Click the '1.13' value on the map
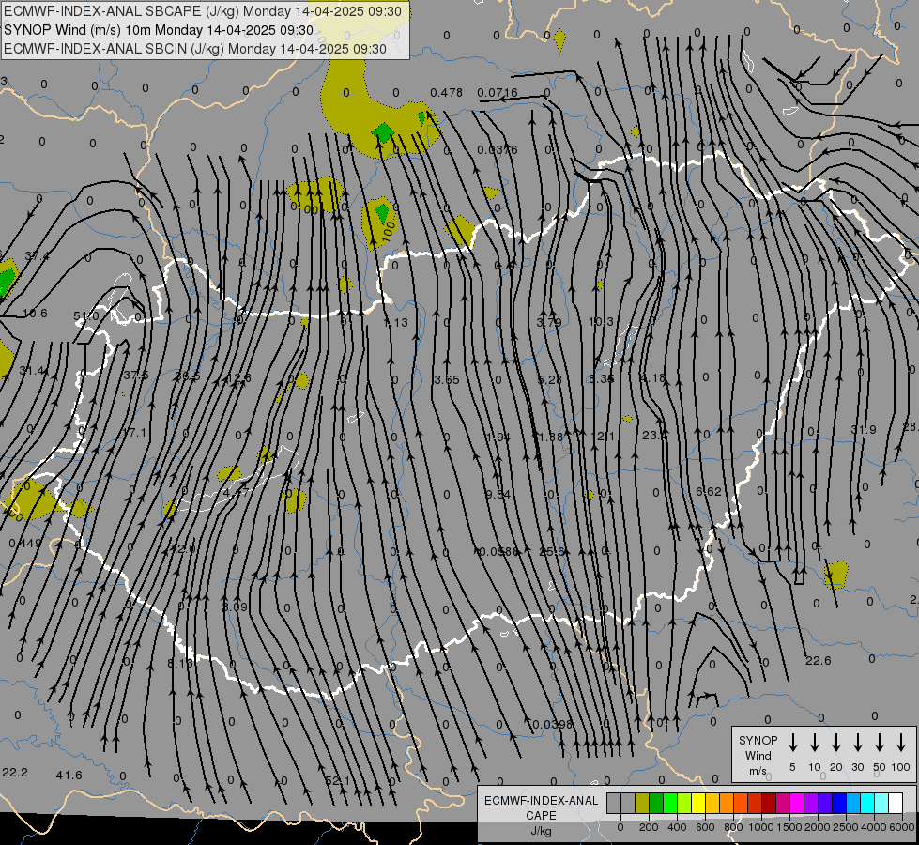Viewport: 919px width, 845px height. pyautogui.click(x=395, y=323)
